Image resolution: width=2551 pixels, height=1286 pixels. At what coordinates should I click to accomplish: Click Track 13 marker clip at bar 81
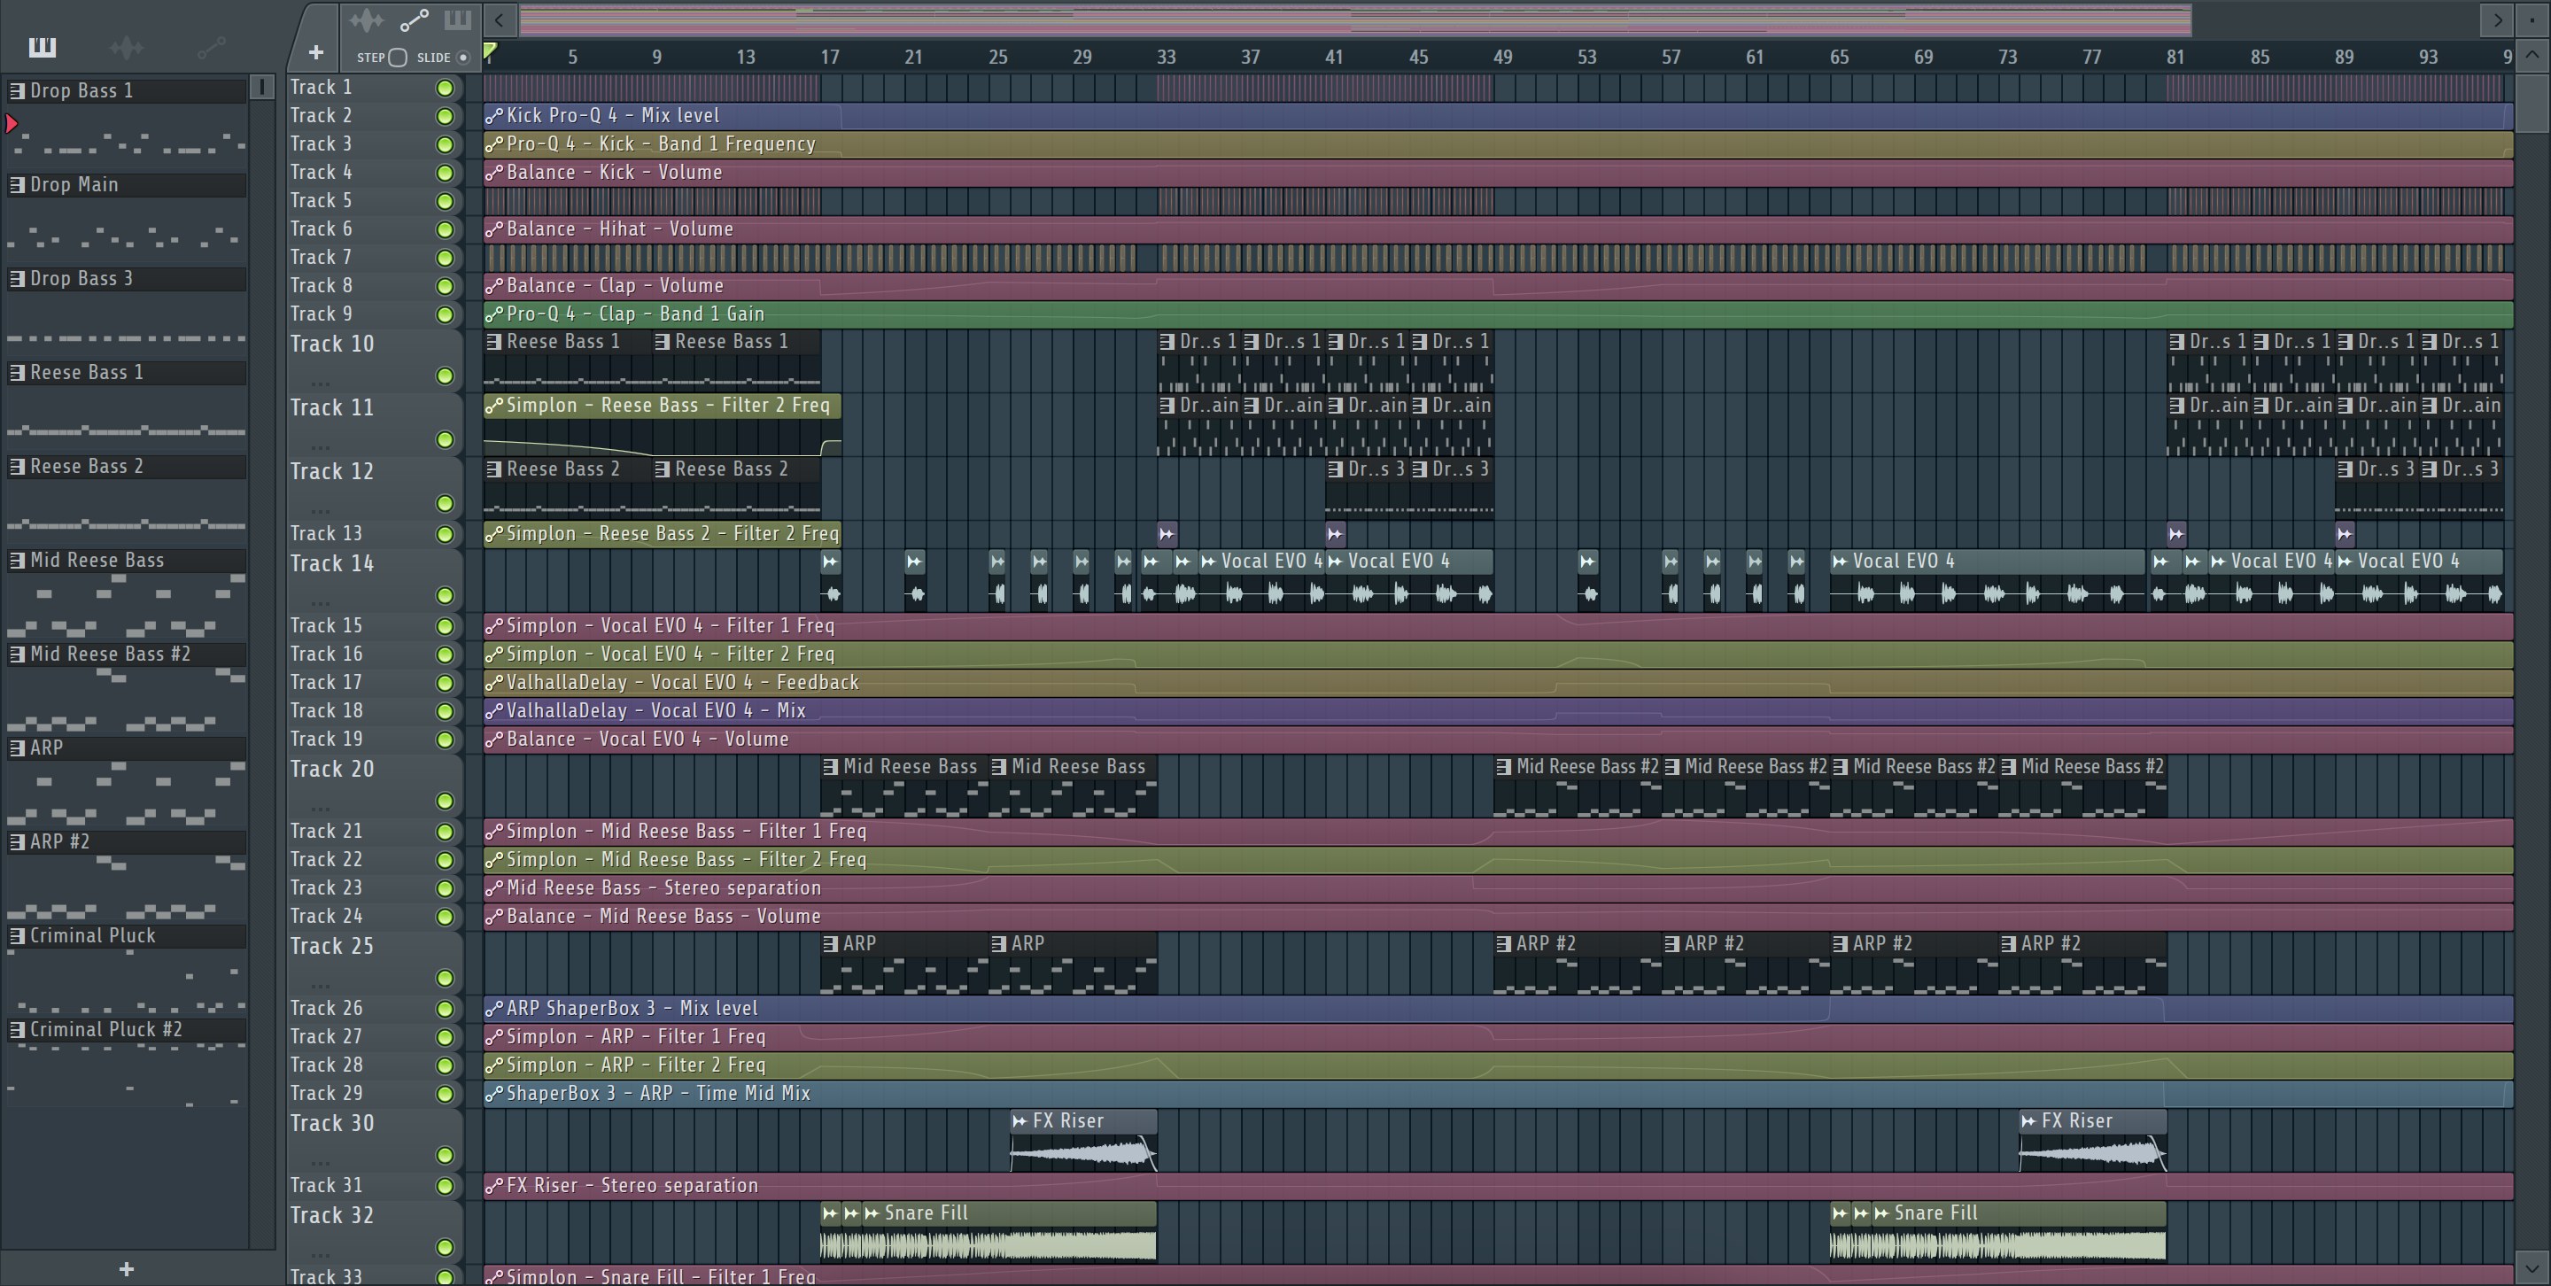coord(2175,535)
